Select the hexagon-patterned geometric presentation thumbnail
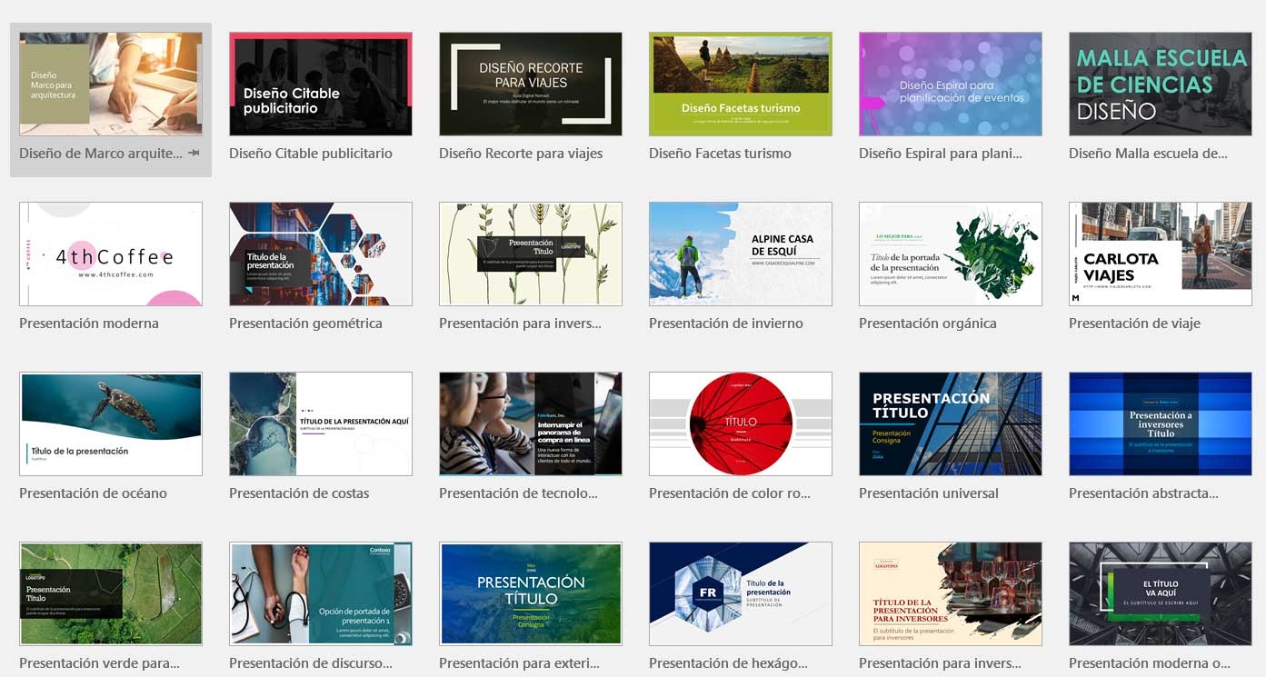 321,254
